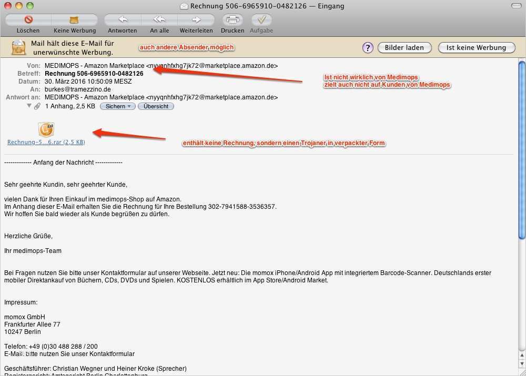The image size is (526, 376).
Task: Click 'momox GmbH' company name
Action: 25,317
